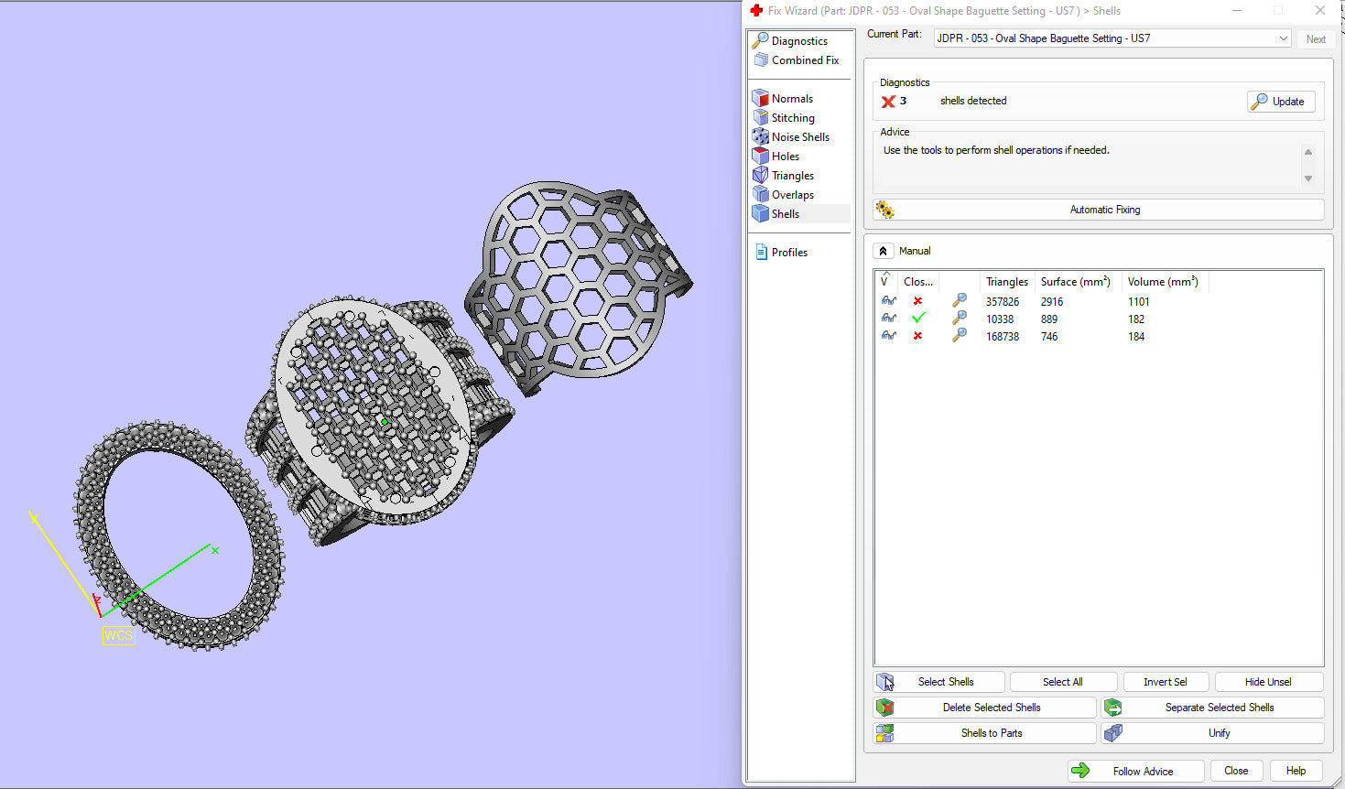Select the Holes step icon
The height and width of the screenshot is (789, 1345).
(760, 157)
